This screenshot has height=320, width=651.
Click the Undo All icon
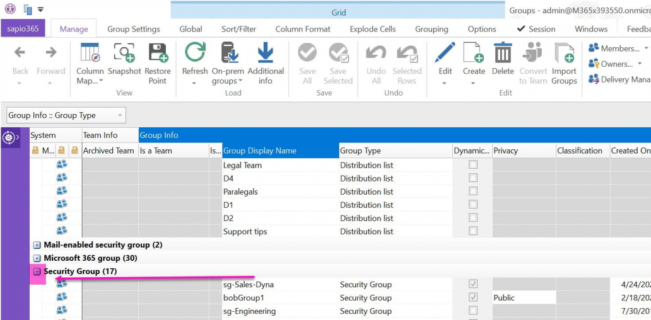point(376,52)
